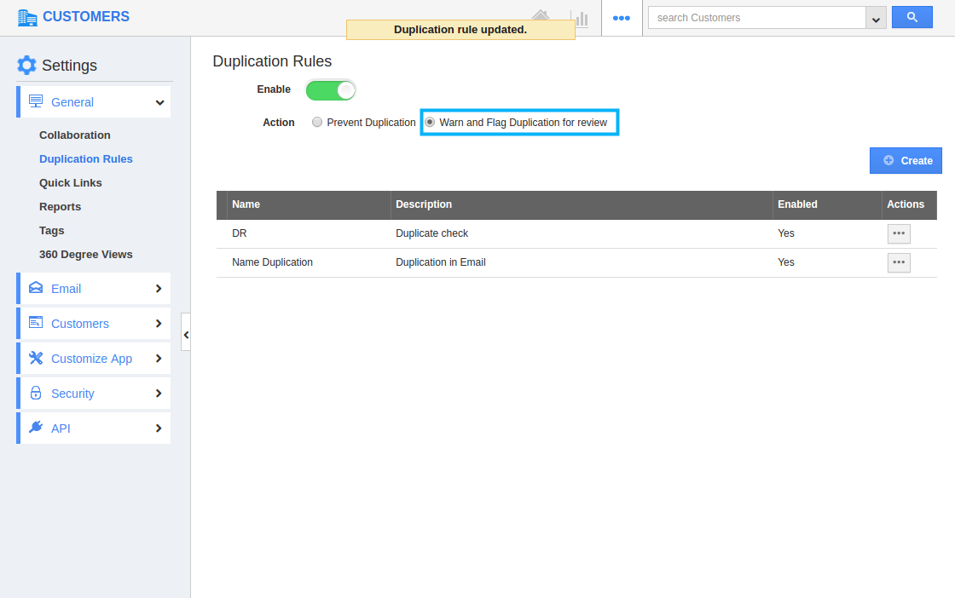This screenshot has height=598, width=955.
Task: Select Warn and Flag Duplication for review
Action: pos(430,123)
